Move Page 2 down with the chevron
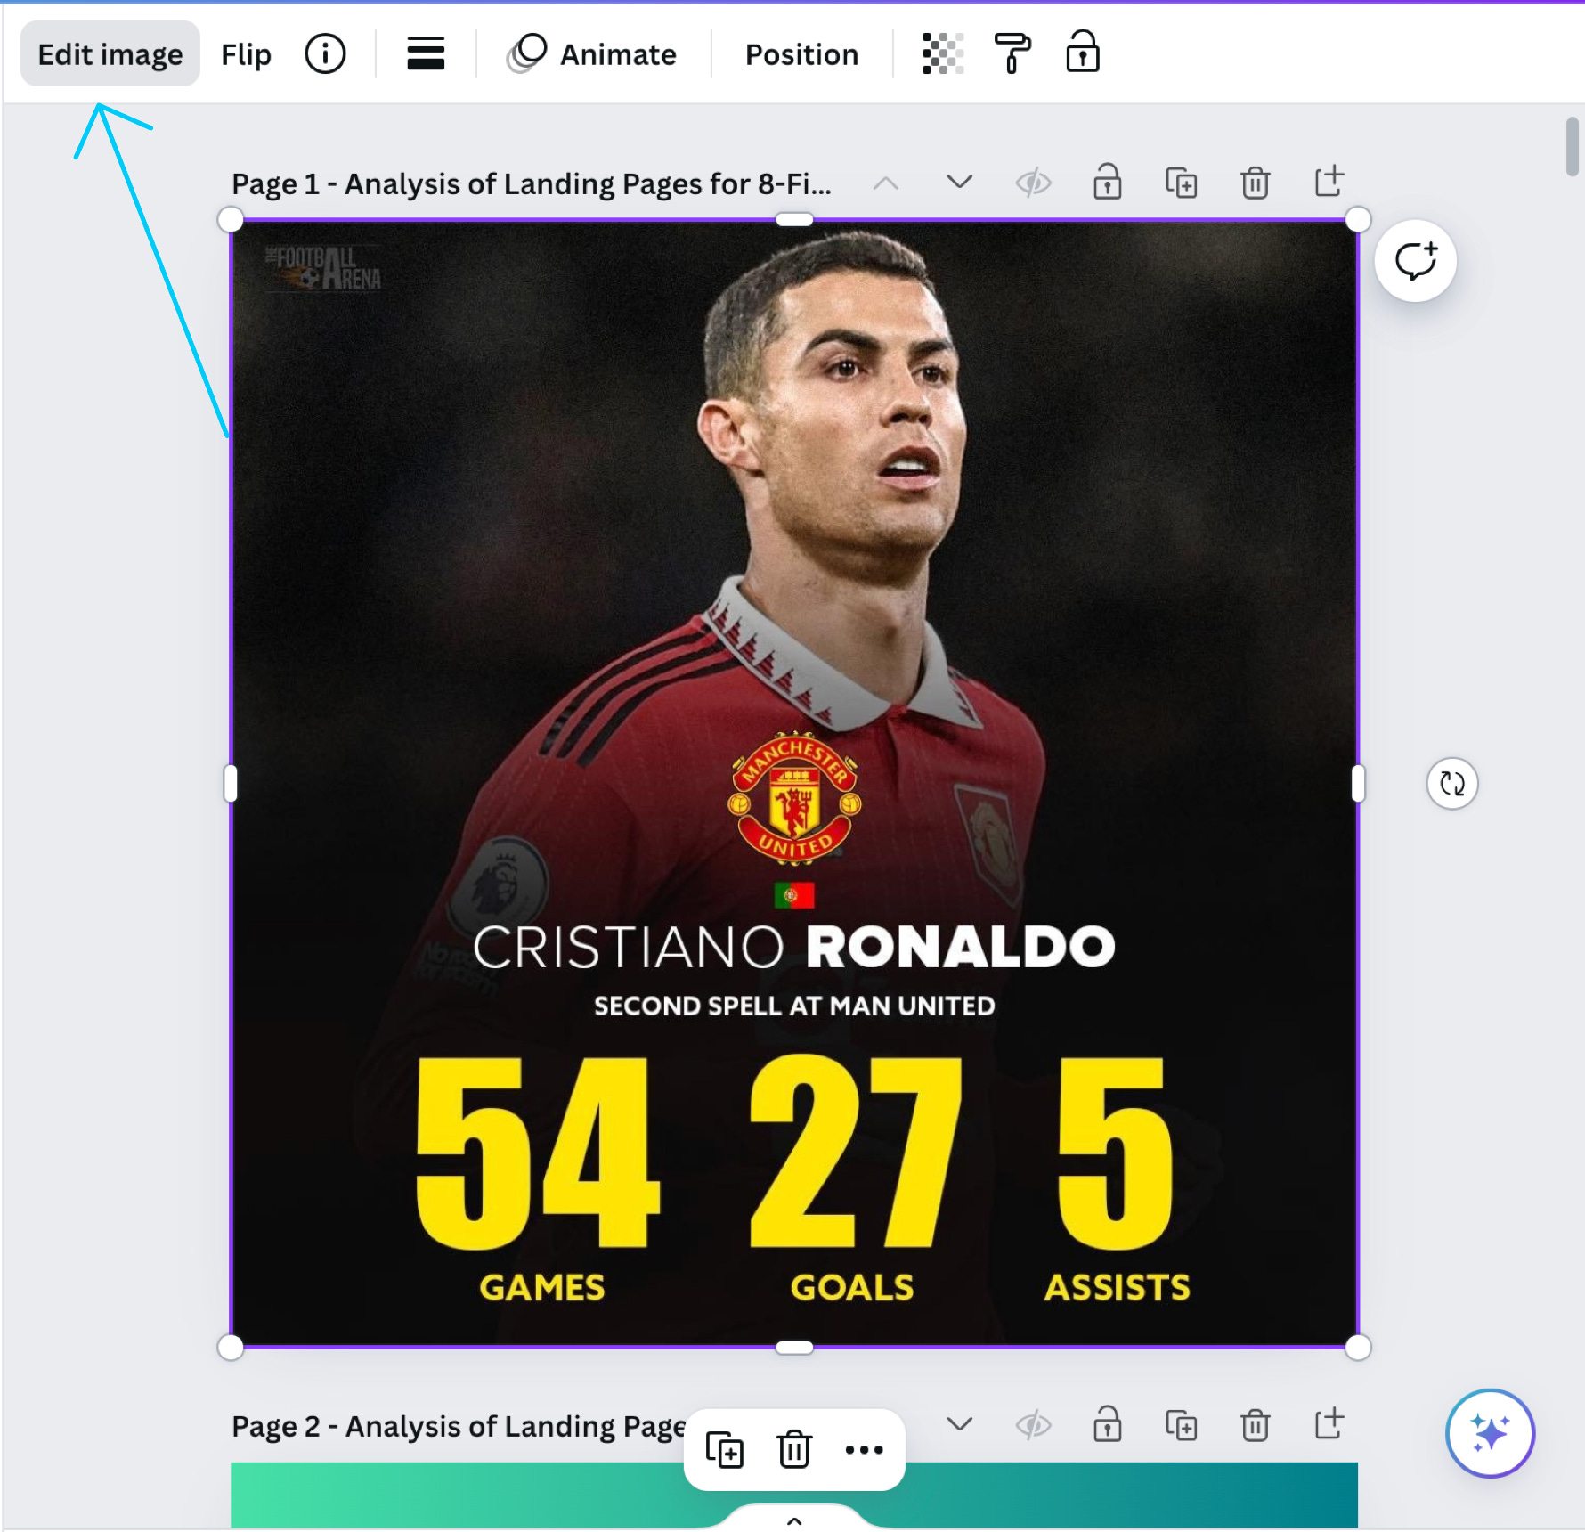 (959, 1424)
